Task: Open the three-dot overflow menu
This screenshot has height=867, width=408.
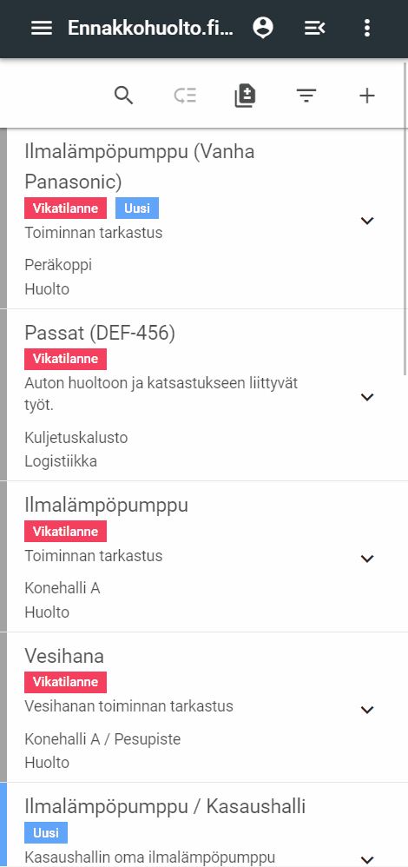Action: tap(367, 28)
